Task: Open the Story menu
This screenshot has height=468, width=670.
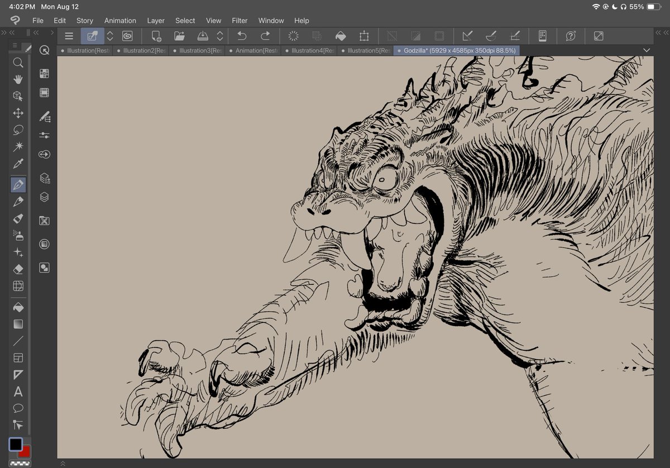Action: (85, 21)
